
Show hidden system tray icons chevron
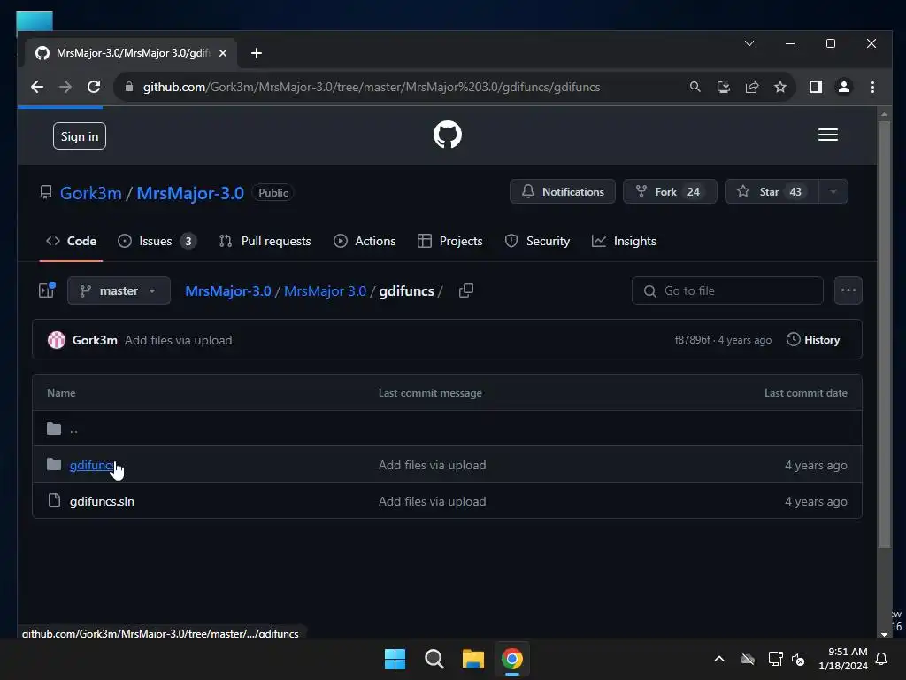pos(718,659)
